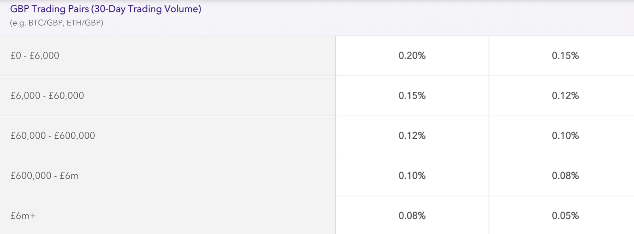This screenshot has width=634, height=234.
Task: Click the 0.08% fee in the £6m+ row
Action: (x=412, y=216)
